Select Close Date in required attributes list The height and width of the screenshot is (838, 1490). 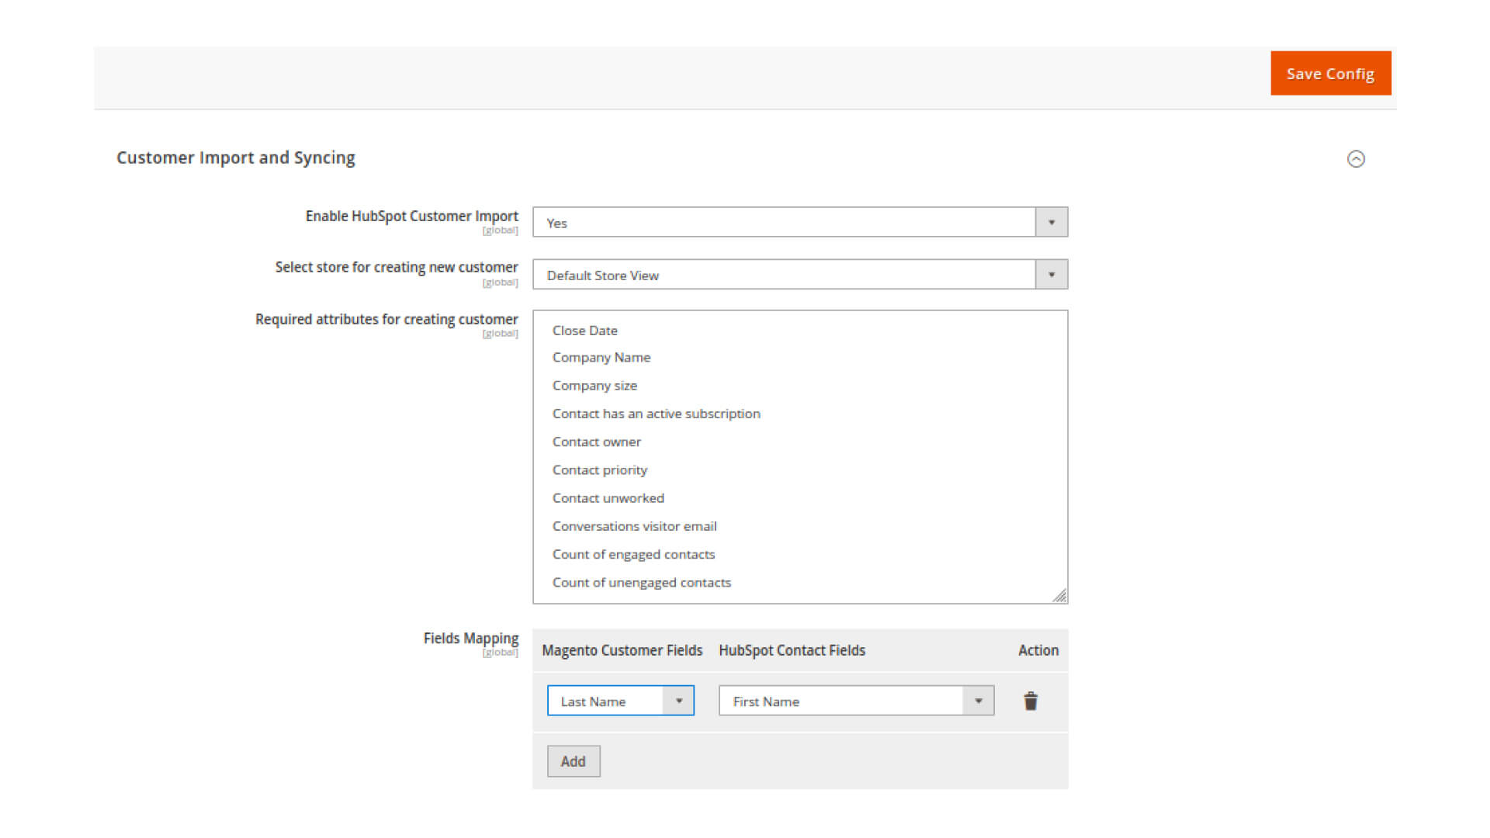point(585,331)
